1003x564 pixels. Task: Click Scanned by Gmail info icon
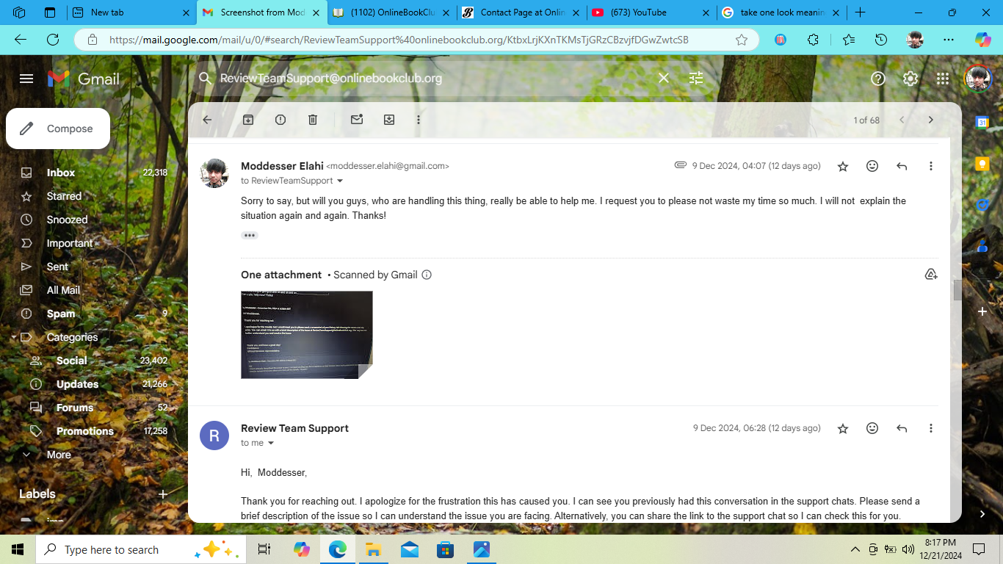click(x=427, y=275)
